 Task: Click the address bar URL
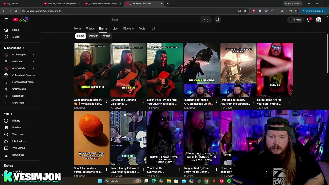tap(44, 11)
